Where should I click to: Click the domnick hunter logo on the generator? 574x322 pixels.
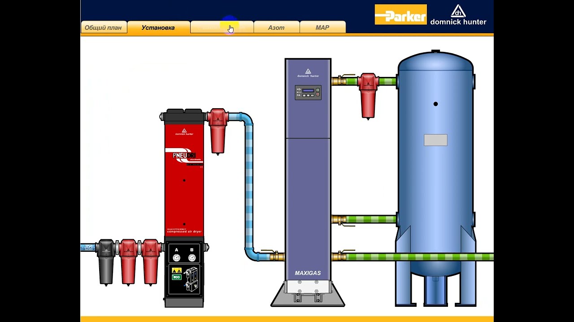pyautogui.click(x=308, y=73)
